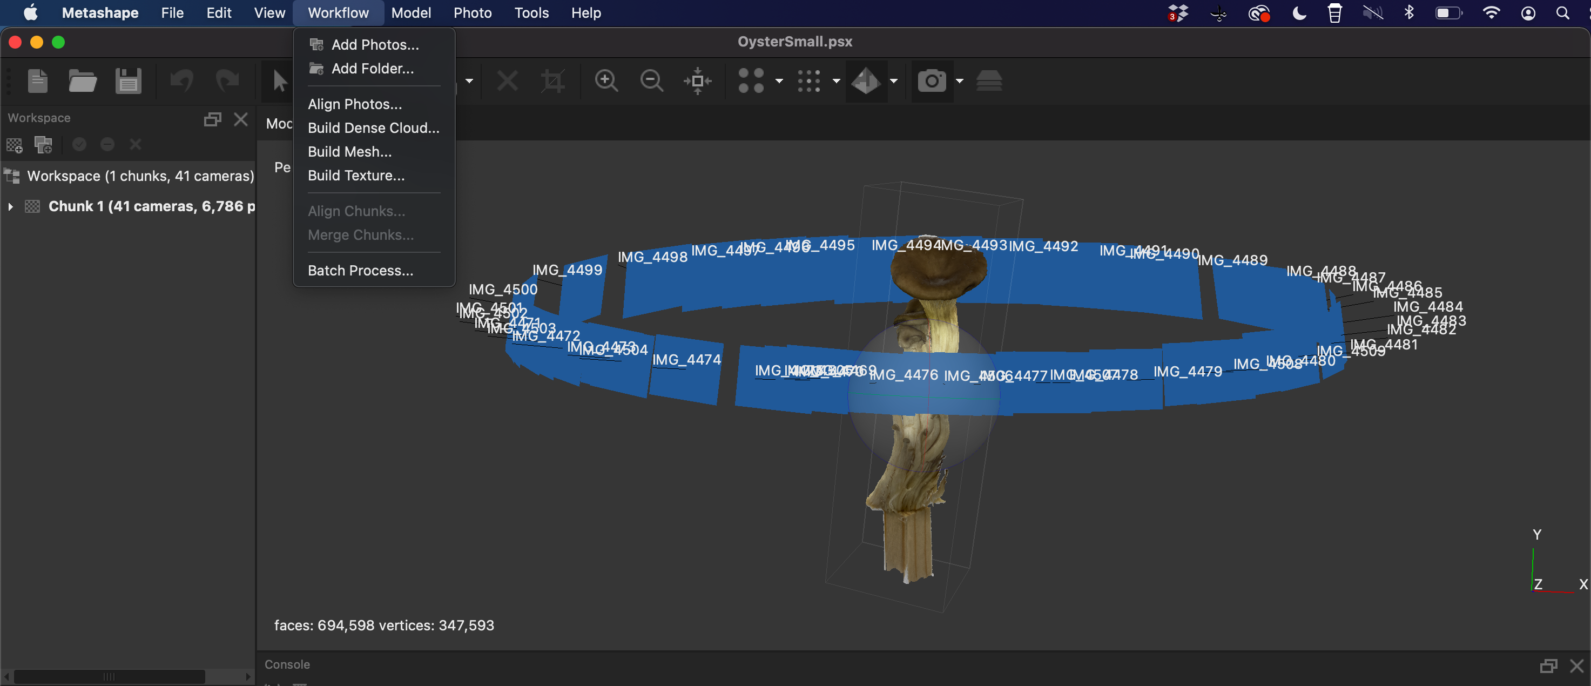
Task: Toggle the sparse point cloud view icon
Action: coord(751,81)
